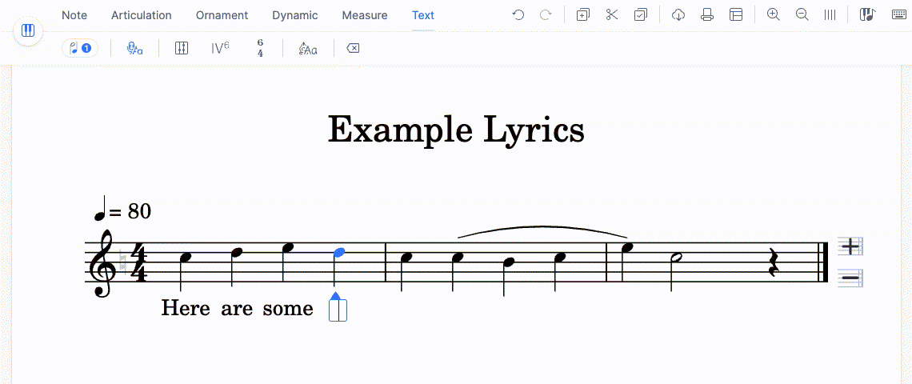Remove a measure with minus button
This screenshot has height=384, width=912.
pyautogui.click(x=850, y=278)
